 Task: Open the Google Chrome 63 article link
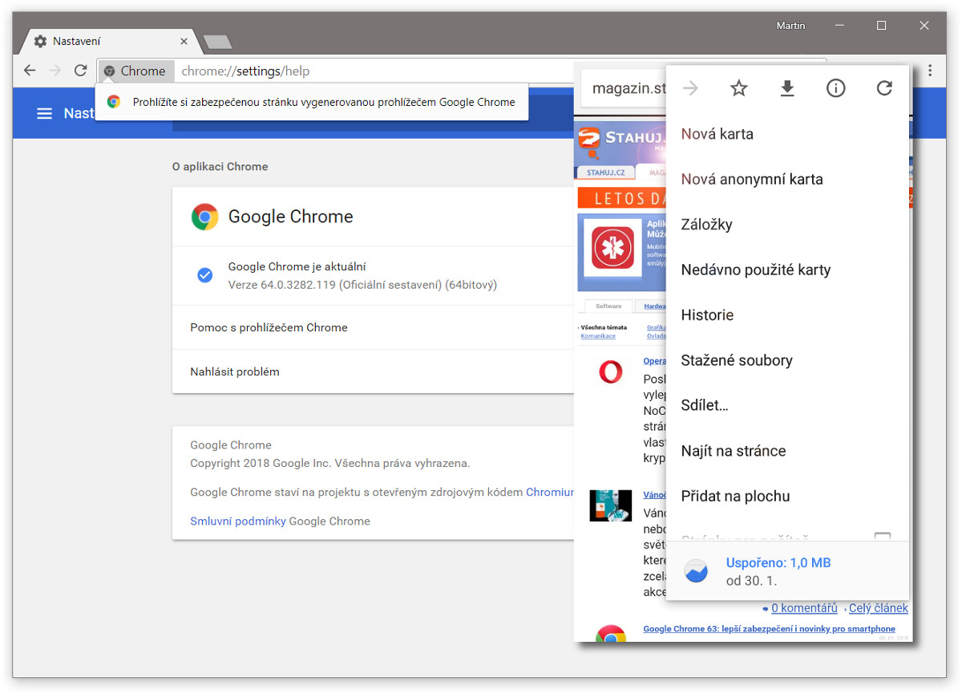(x=770, y=629)
